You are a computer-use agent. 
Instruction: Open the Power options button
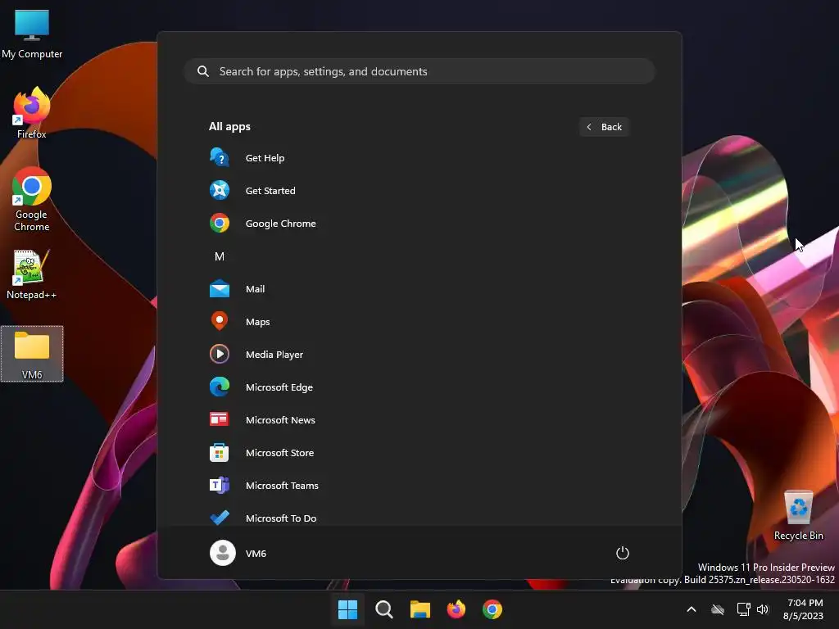[623, 553]
